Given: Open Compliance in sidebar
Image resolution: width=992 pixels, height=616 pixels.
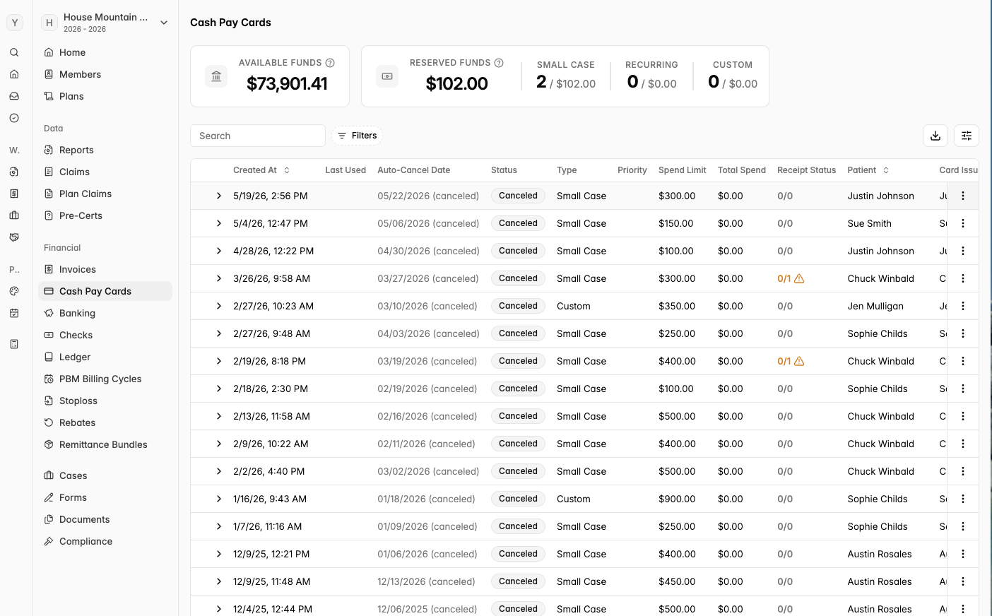Looking at the screenshot, I should click(x=105, y=541).
